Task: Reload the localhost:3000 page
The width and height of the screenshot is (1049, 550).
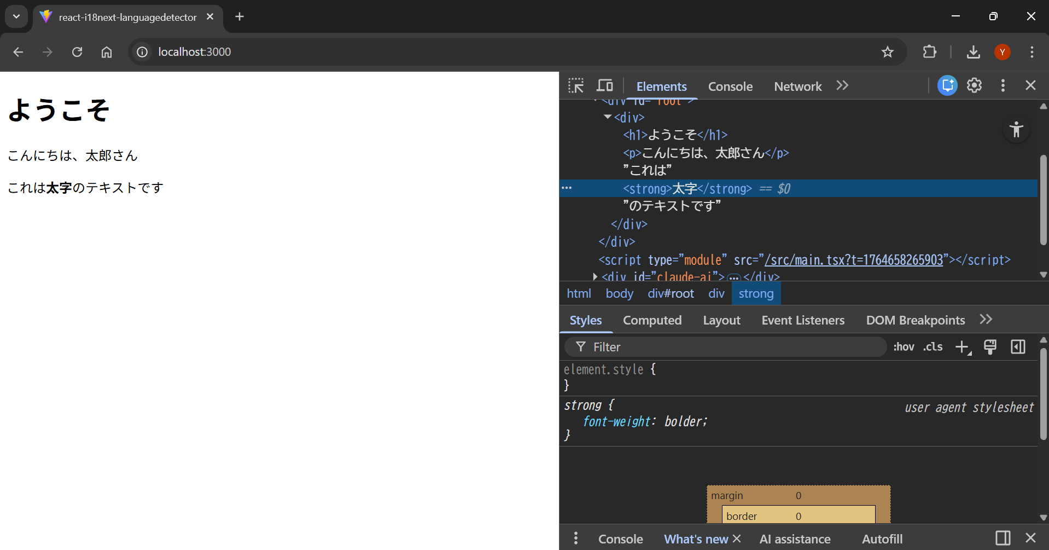Action: [77, 52]
